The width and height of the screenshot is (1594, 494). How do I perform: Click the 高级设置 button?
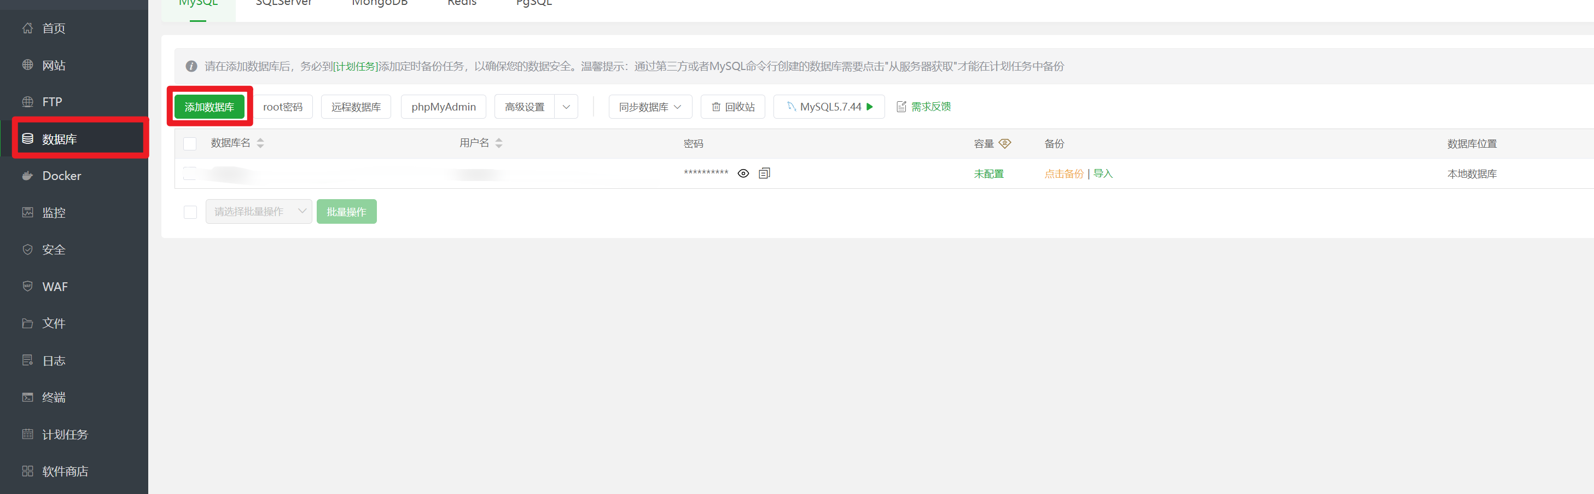pyautogui.click(x=525, y=107)
